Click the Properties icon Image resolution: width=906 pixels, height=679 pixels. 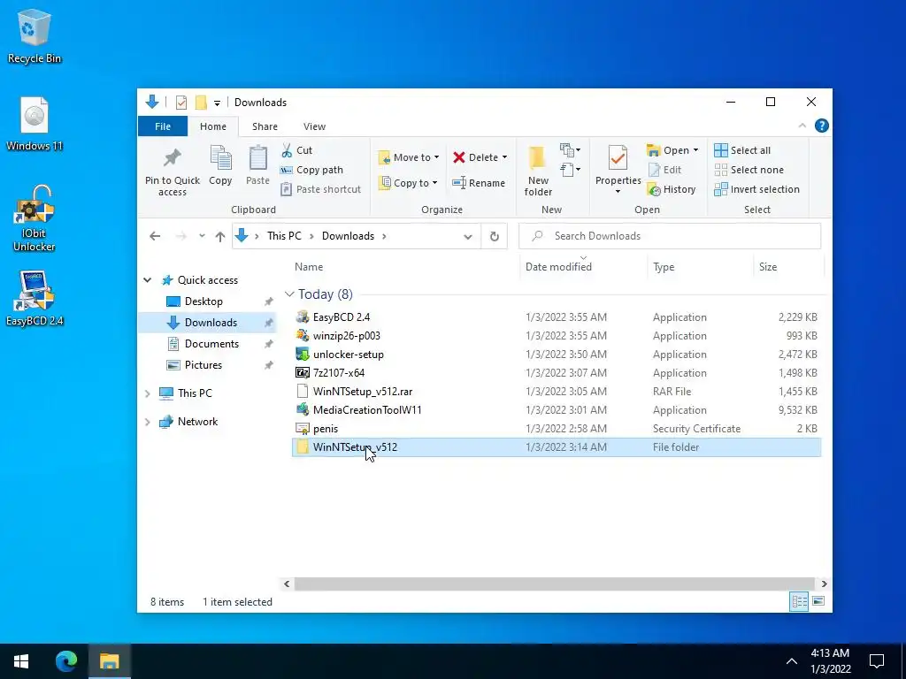(x=618, y=158)
